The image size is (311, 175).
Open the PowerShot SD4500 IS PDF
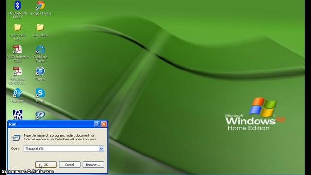[17, 76]
